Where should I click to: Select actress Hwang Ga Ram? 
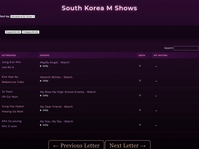pos(13,111)
